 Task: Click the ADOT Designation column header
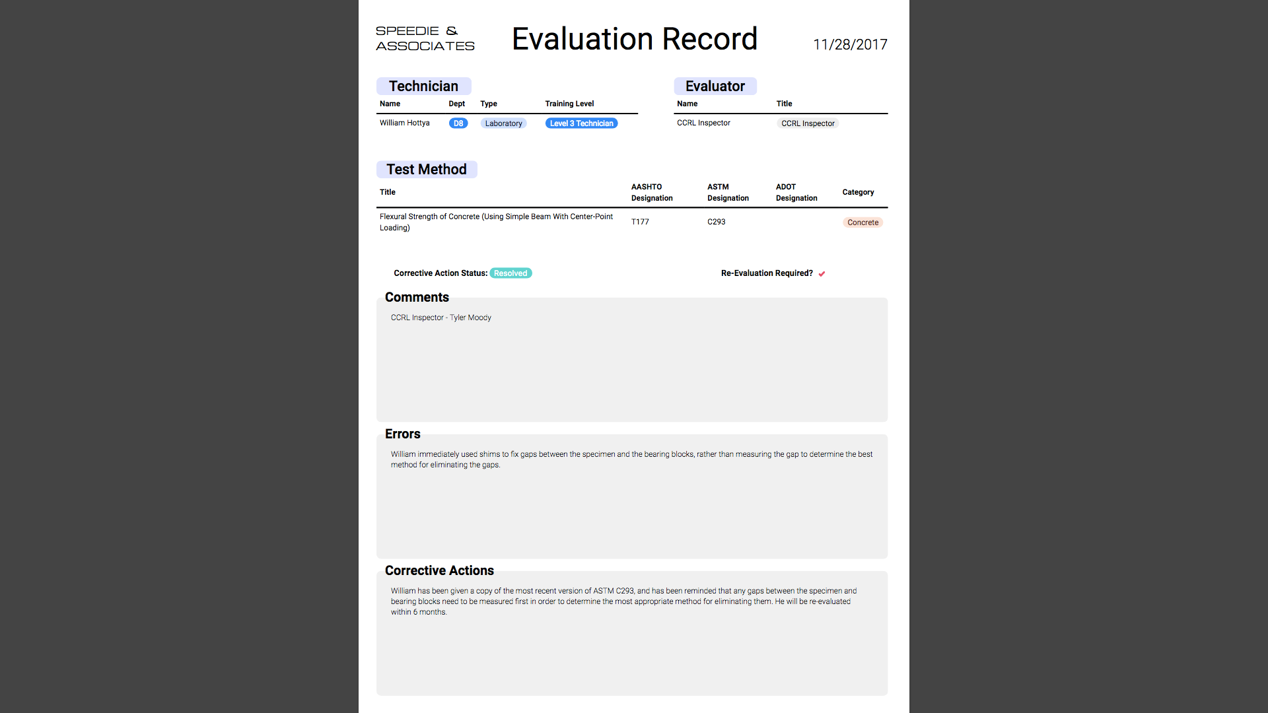(796, 192)
